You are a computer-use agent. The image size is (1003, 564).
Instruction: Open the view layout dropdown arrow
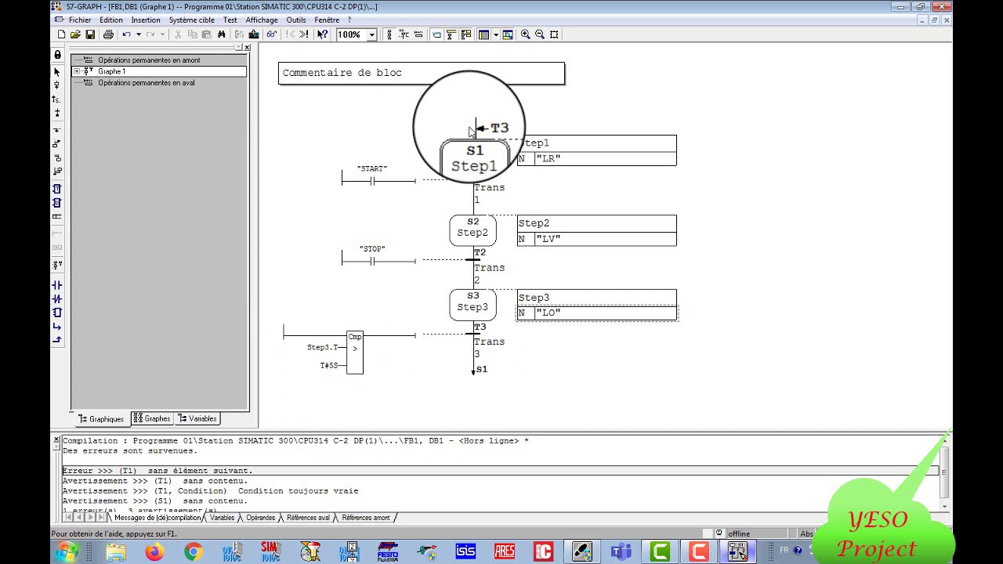(x=495, y=34)
